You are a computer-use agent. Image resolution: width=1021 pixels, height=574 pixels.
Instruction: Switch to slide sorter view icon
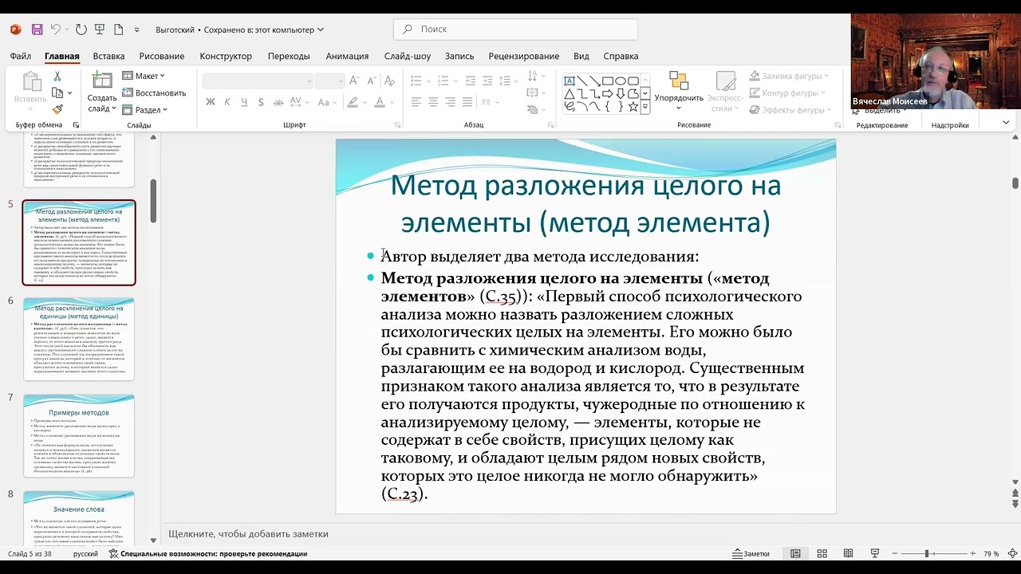[x=822, y=553]
